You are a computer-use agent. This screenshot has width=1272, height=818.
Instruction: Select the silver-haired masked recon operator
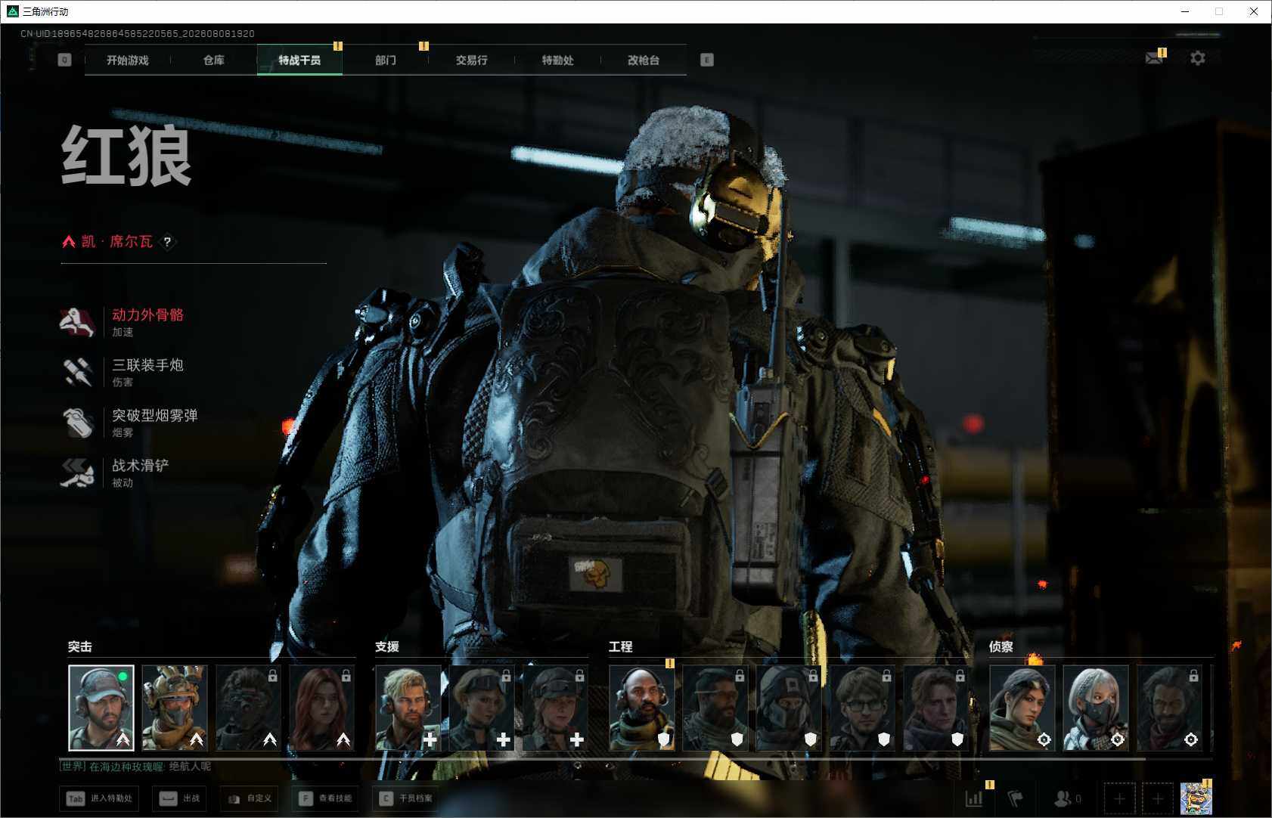[1096, 708]
